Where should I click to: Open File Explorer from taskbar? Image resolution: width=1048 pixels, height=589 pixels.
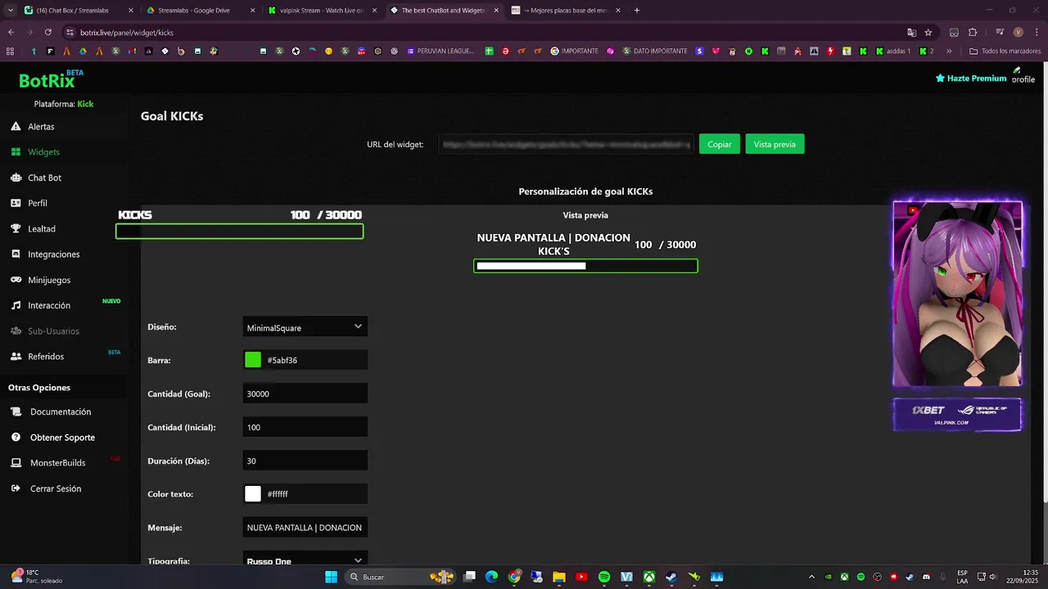pyautogui.click(x=558, y=577)
